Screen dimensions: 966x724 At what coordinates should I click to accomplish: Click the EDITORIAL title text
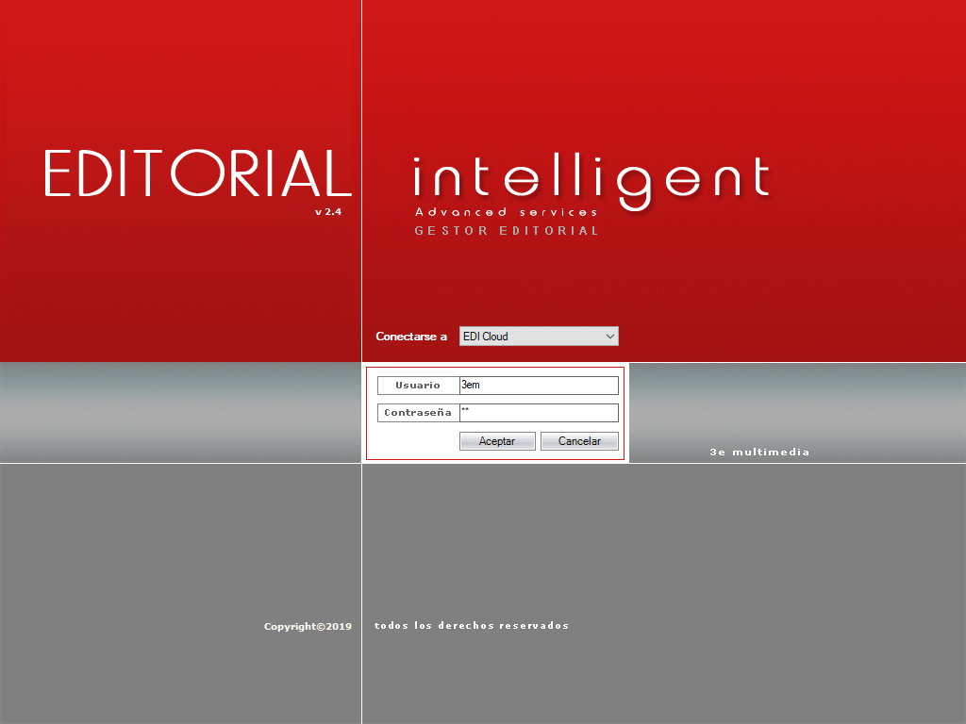click(x=198, y=173)
